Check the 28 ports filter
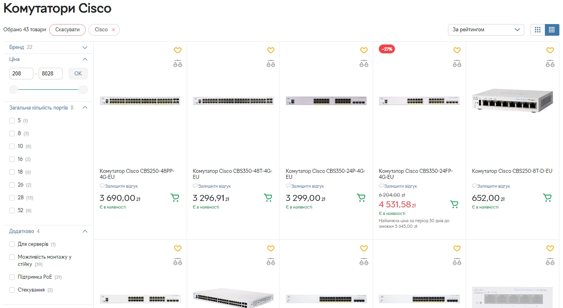The image size is (563, 308). 12,198
